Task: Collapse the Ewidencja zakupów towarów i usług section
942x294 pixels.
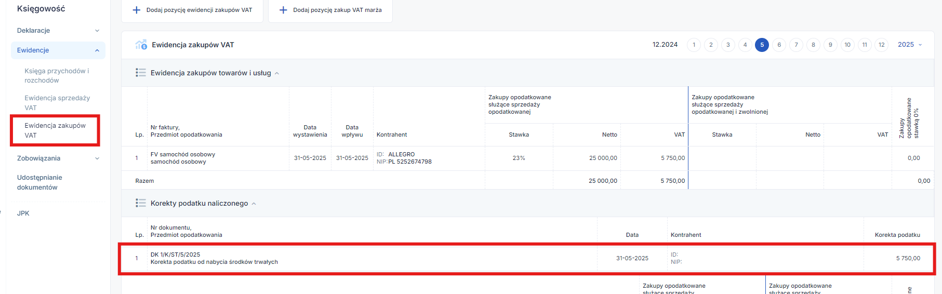Action: coord(277,73)
